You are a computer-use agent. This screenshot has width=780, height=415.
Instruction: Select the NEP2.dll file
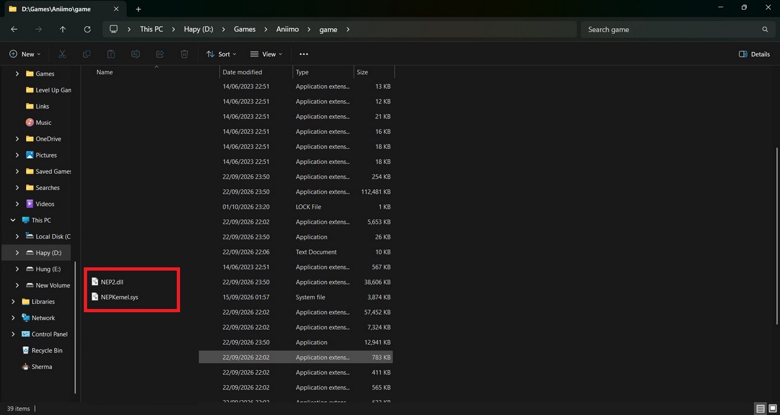(112, 282)
